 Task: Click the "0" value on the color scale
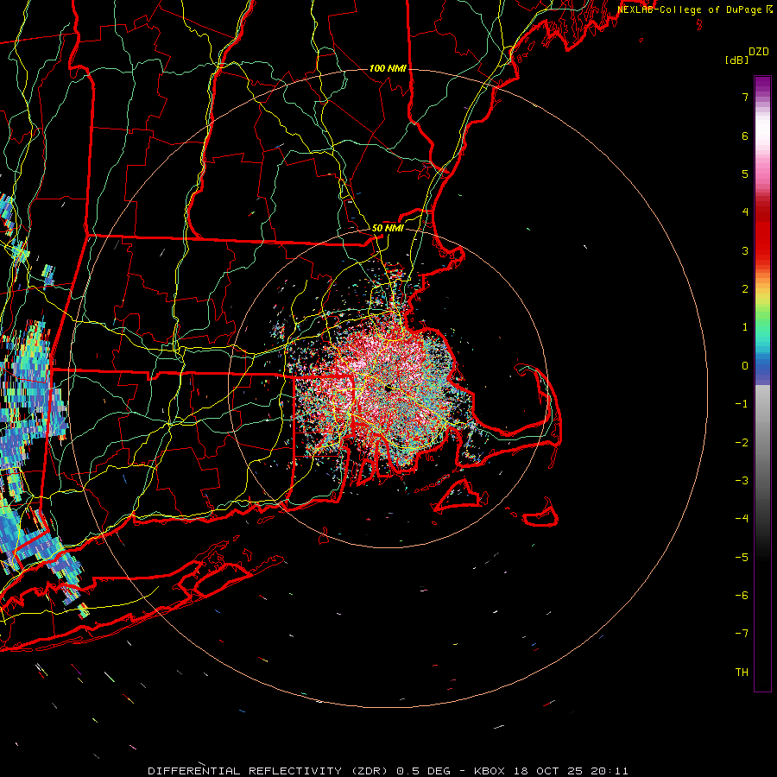point(745,366)
